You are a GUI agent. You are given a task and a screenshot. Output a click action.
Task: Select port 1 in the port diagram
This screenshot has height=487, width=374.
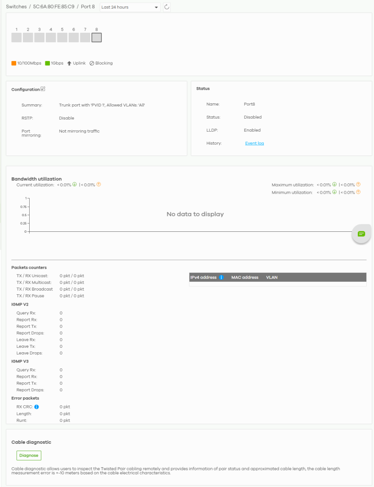[x=16, y=38]
